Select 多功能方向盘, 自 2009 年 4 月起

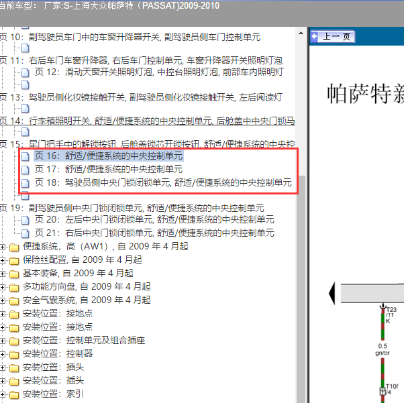[87, 286]
